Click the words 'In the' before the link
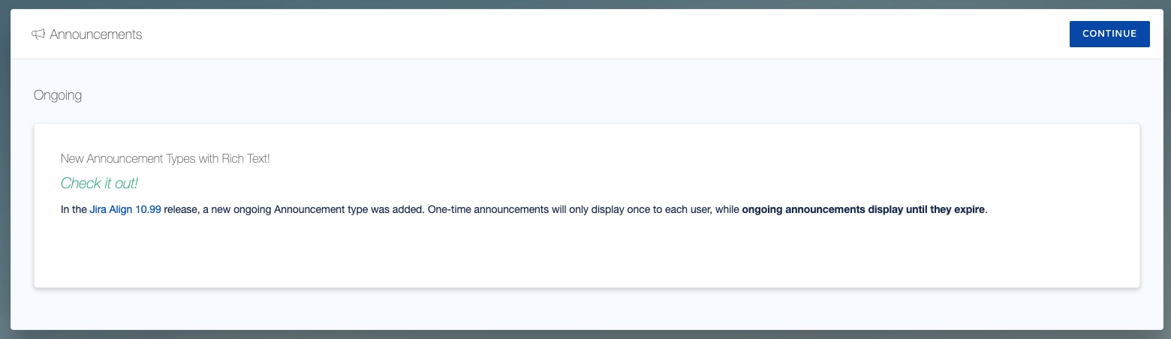The width and height of the screenshot is (1171, 339). 74,209
